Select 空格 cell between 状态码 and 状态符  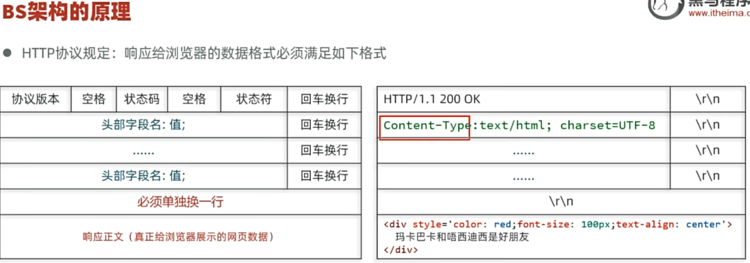[194, 100]
